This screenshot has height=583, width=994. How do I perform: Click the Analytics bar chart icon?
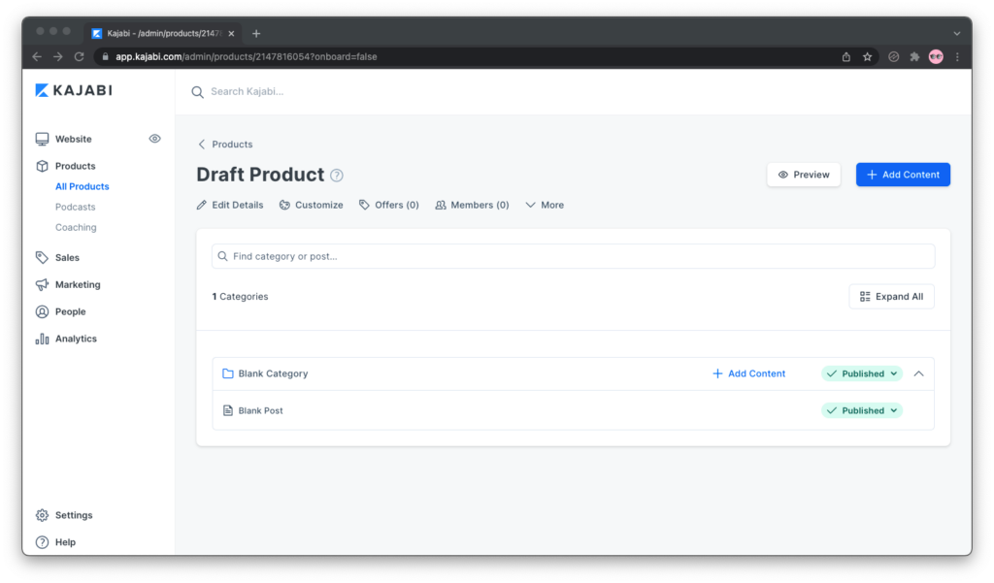(42, 339)
